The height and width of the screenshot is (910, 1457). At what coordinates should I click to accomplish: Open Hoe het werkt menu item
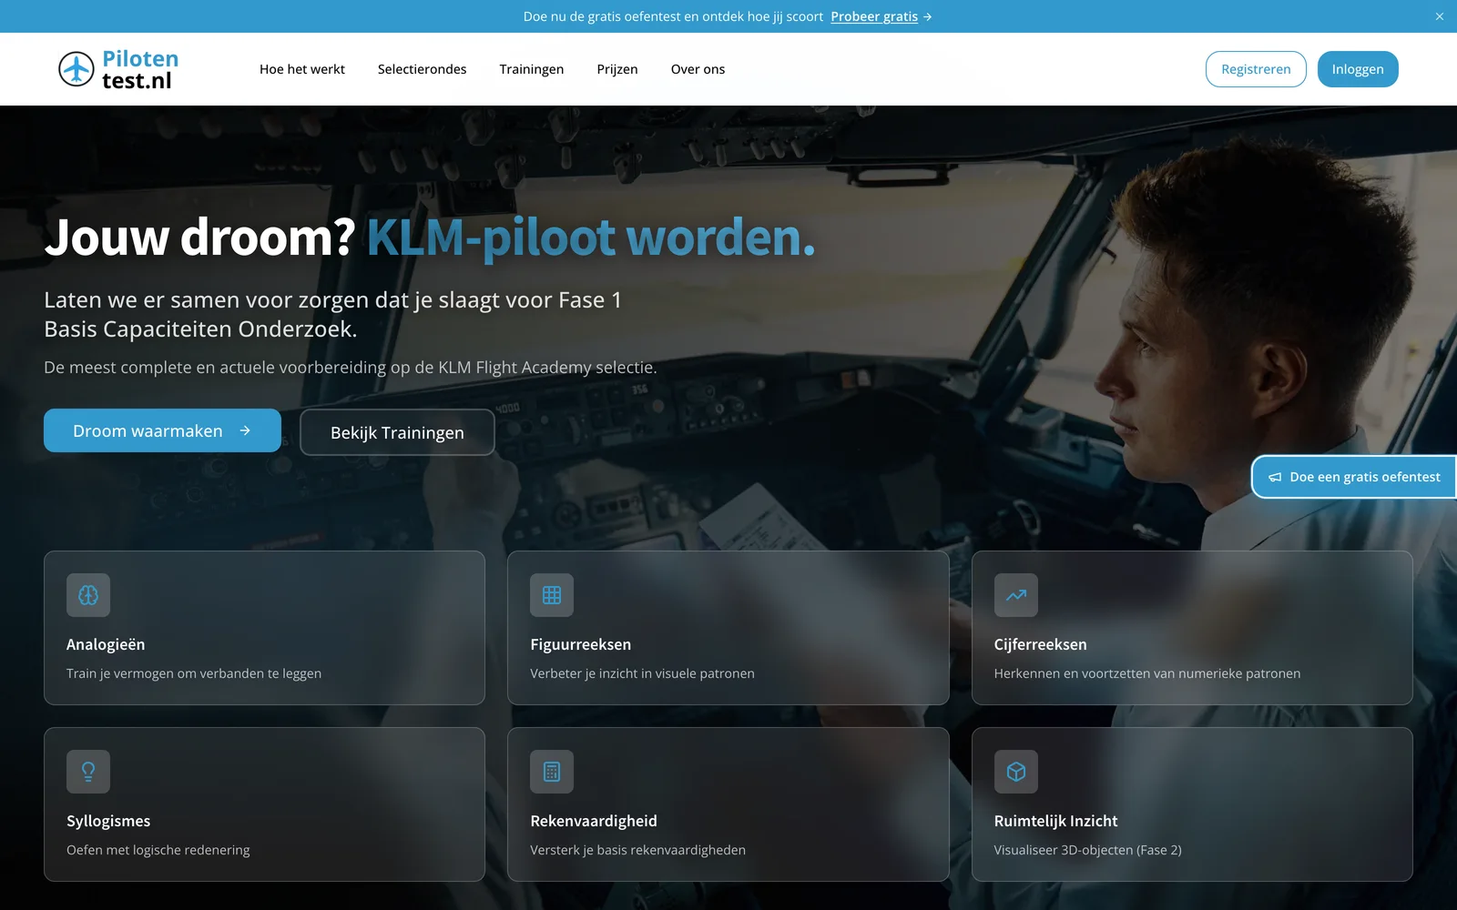[x=302, y=69]
